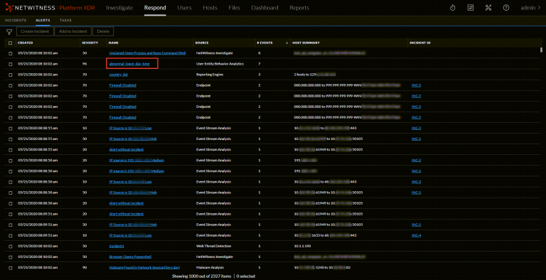This screenshot has width=546, height=280.
Task: Go to the Users menu
Action: (184, 8)
